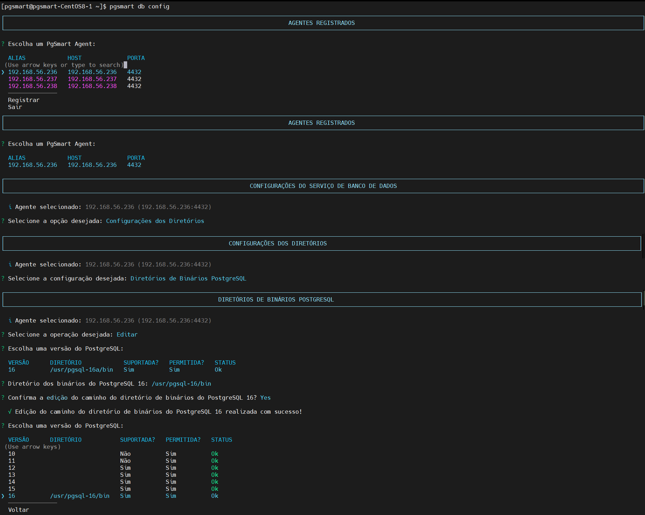Choose the Sair option
645x515 pixels.
pos(15,107)
